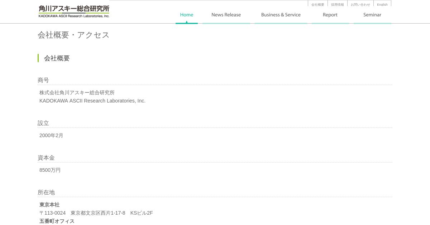Viewport: 430px width, 225px height.
Task: Click the page title 会社概要・アクセス
Action: tap(73, 35)
